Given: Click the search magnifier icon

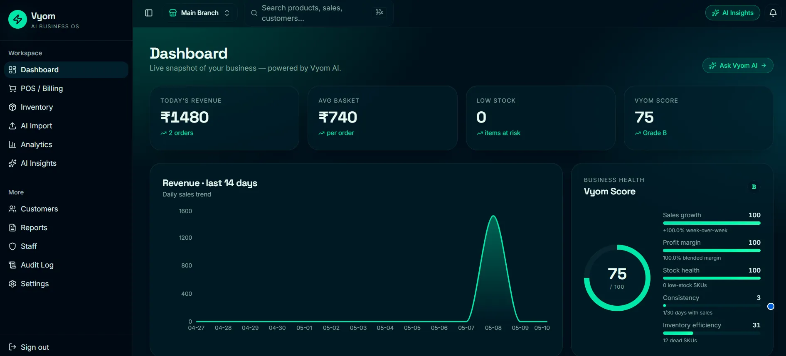Looking at the screenshot, I should pyautogui.click(x=254, y=13).
